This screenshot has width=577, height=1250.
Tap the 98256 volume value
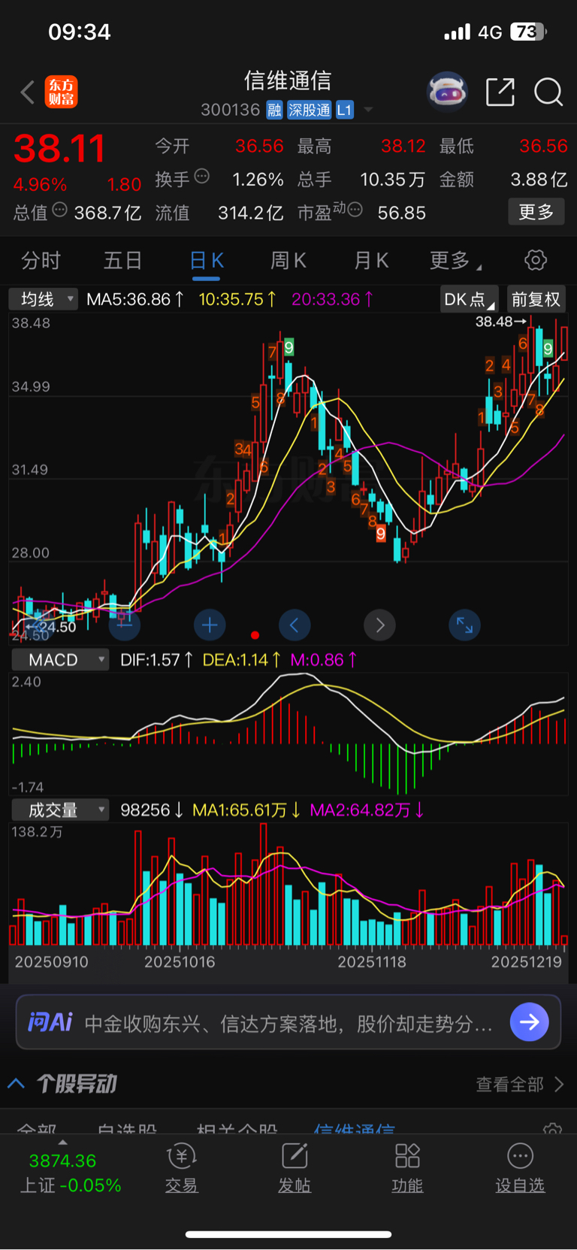click(x=152, y=810)
